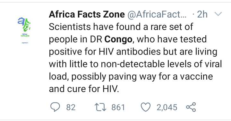The image size is (231, 121).
Task: Expand the tweet options chevron
Action: (x=218, y=14)
